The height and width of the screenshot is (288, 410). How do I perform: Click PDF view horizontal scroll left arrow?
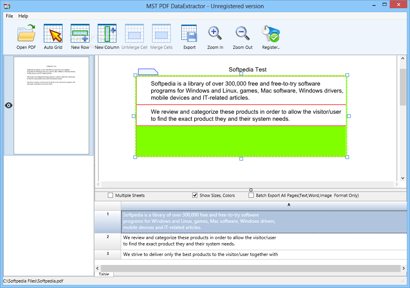pos(98,184)
